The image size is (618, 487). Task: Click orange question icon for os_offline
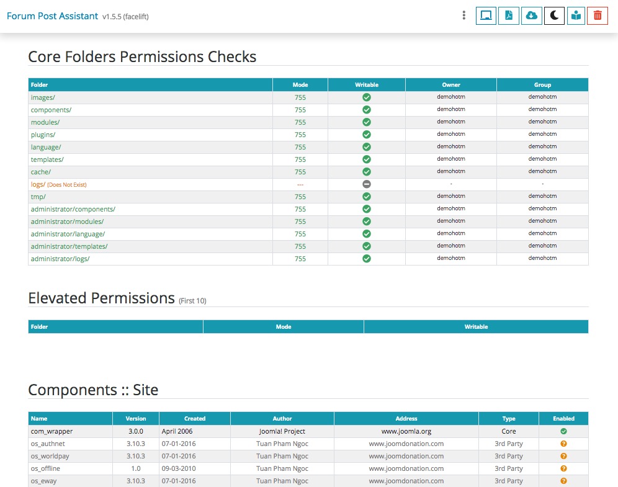click(563, 468)
